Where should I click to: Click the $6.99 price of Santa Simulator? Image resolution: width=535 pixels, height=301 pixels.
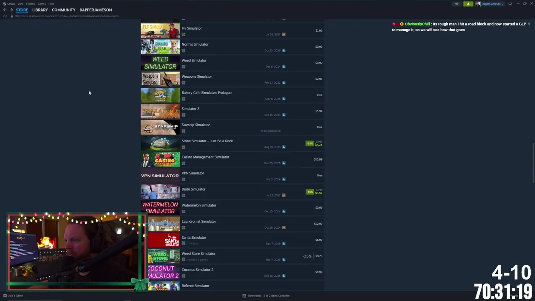click(319, 240)
